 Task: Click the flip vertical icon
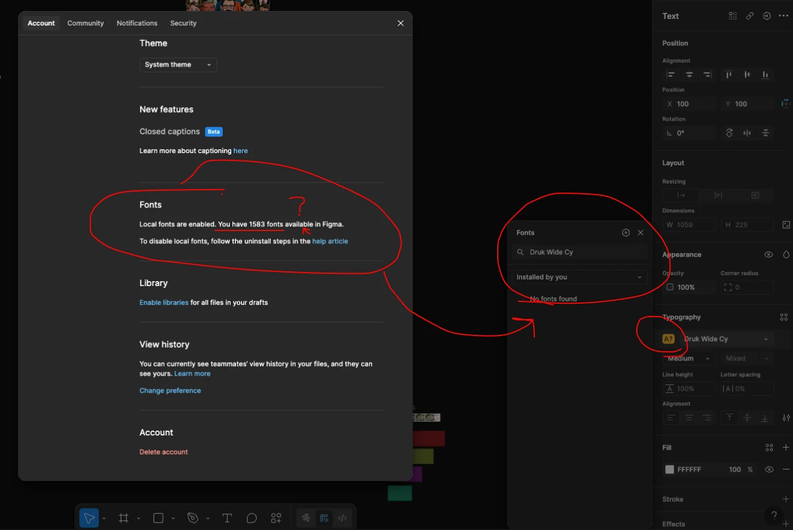[766, 133]
